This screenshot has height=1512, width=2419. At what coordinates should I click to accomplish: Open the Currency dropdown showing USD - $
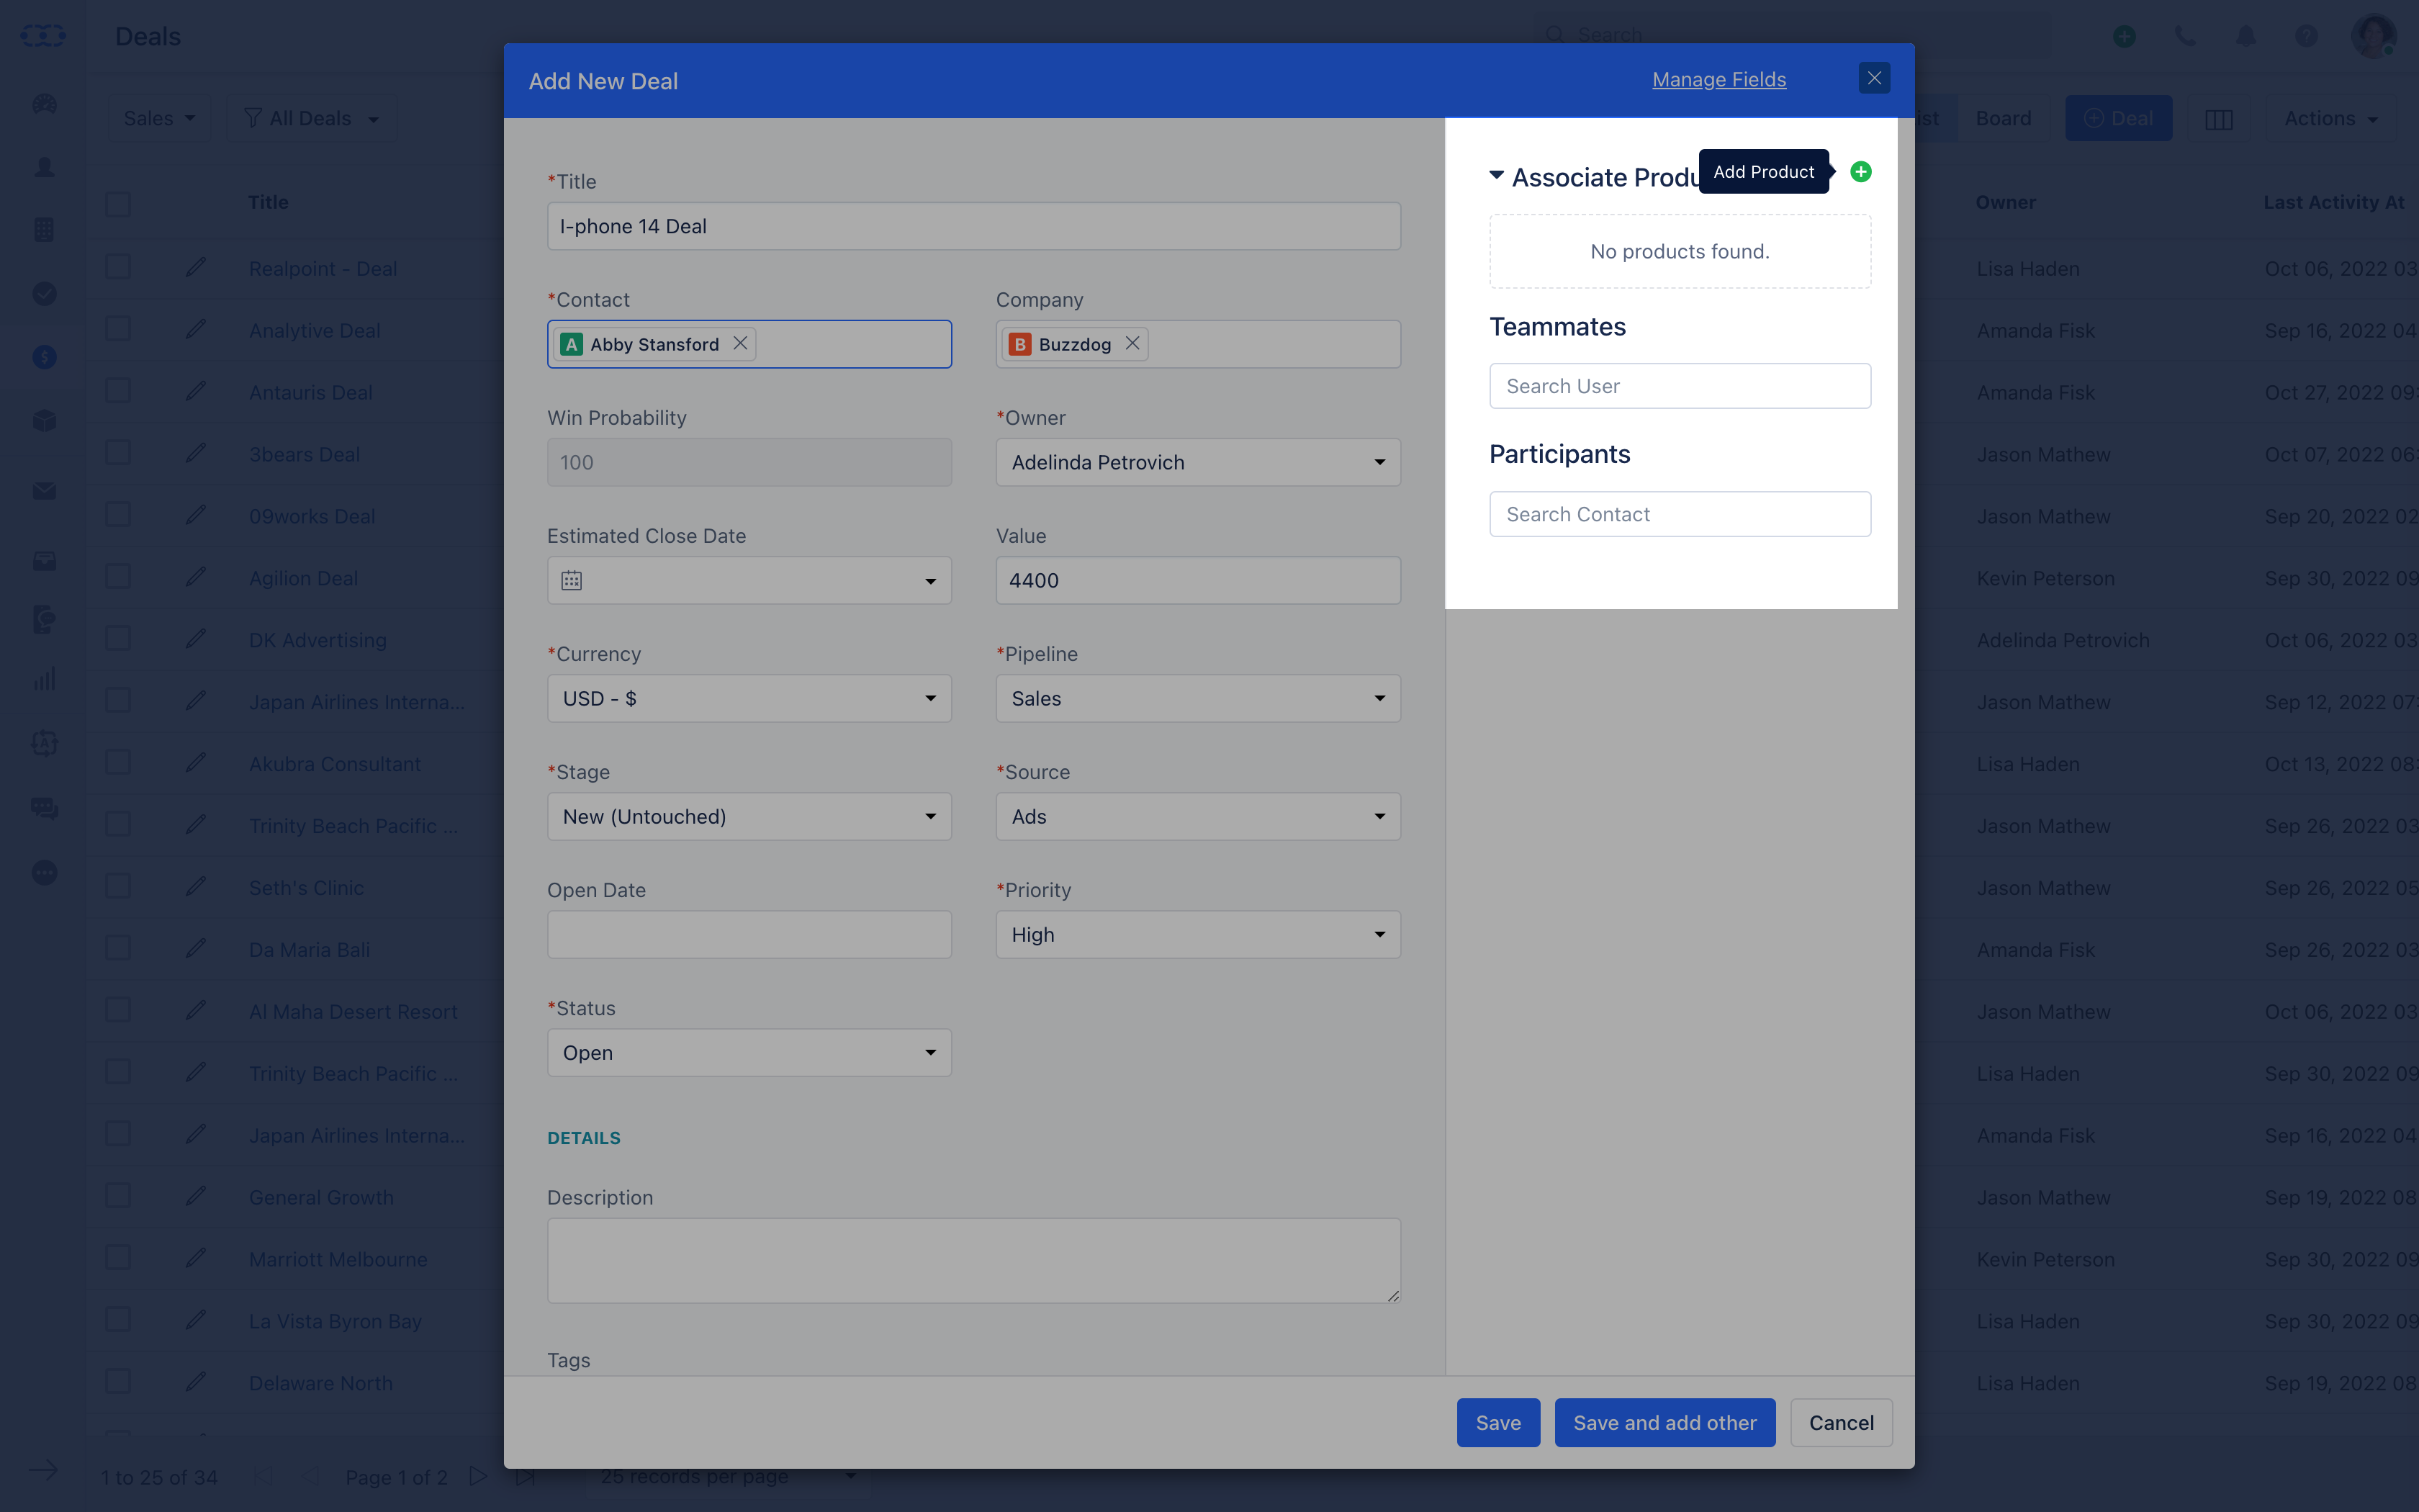click(749, 698)
